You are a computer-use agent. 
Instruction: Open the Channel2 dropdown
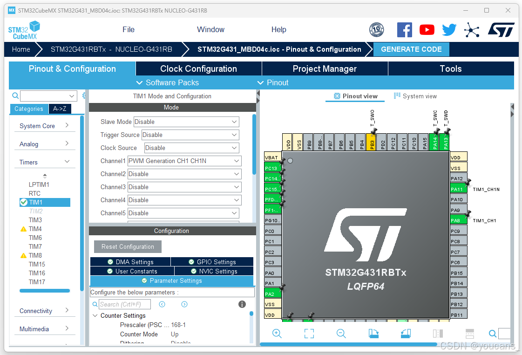coord(185,174)
